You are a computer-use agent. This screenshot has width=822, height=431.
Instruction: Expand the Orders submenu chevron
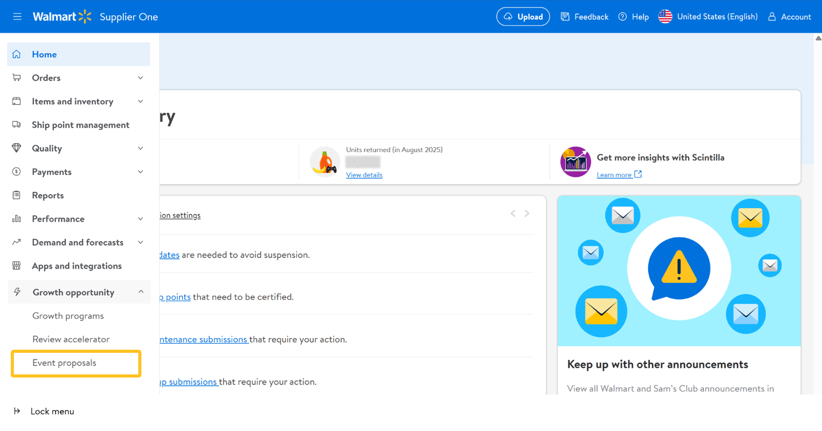click(140, 78)
